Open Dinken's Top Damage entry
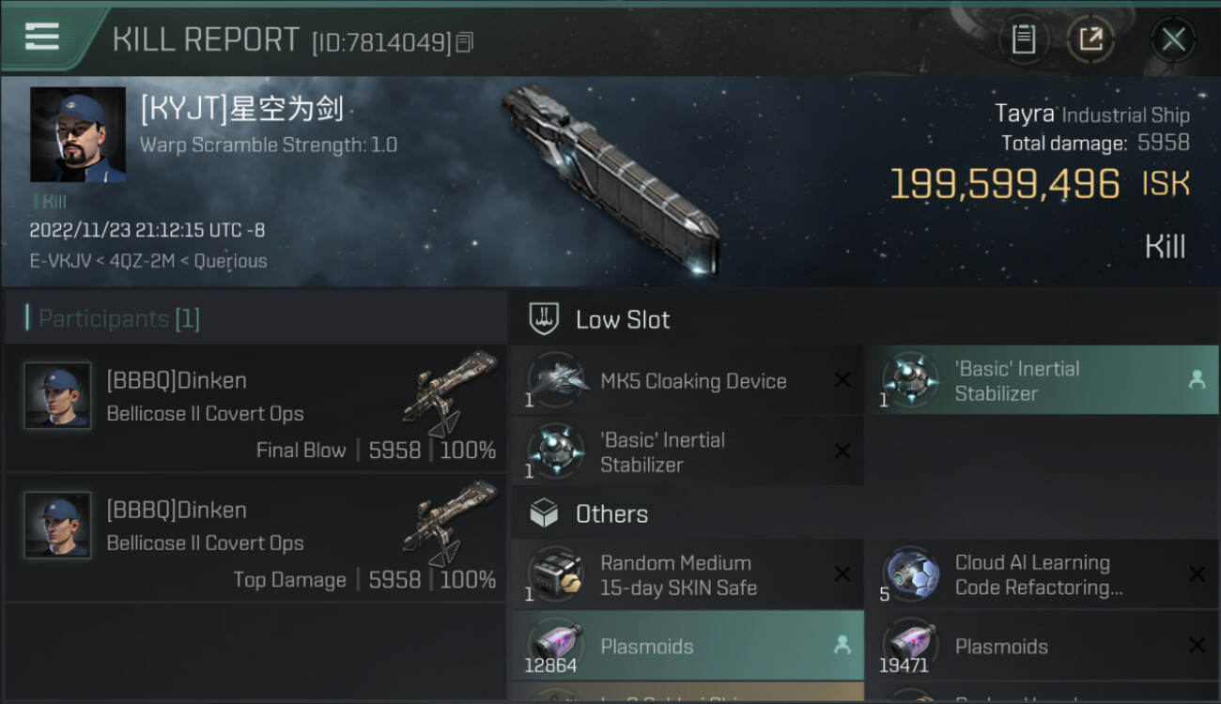The image size is (1221, 704). 255,539
